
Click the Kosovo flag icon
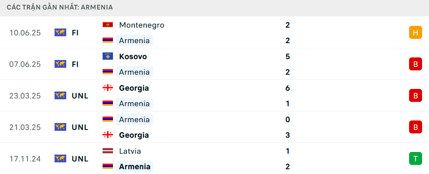pos(107,57)
